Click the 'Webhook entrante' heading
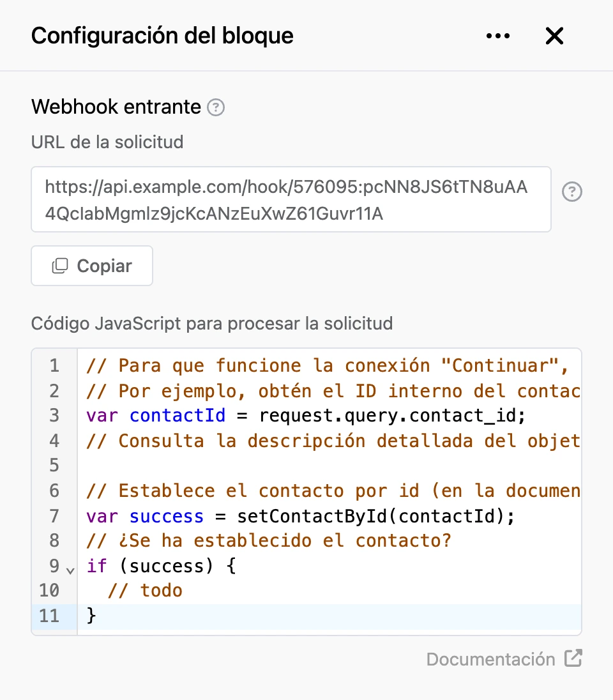Image resolution: width=613 pixels, height=700 pixels. click(116, 107)
